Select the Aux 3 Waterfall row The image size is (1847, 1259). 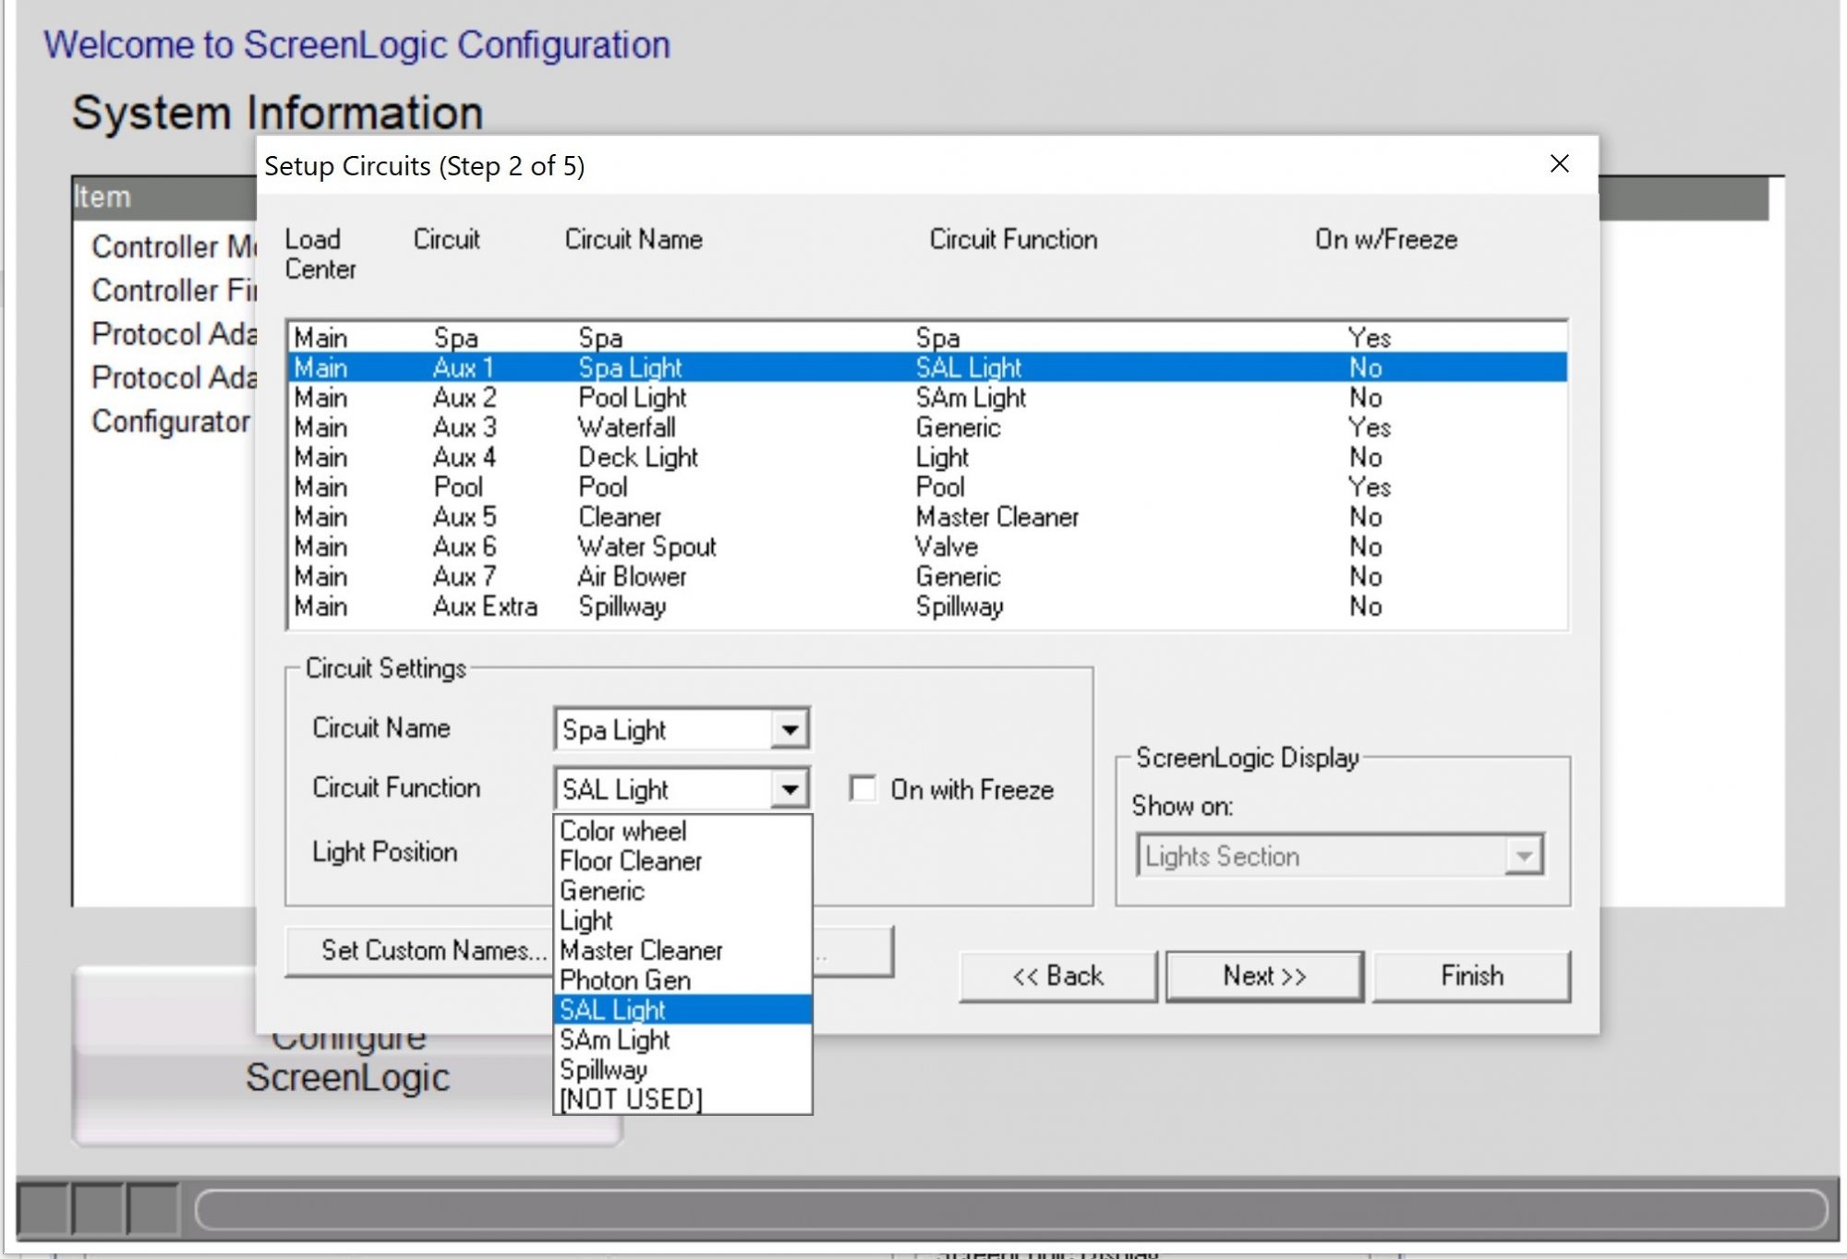[x=928, y=427]
